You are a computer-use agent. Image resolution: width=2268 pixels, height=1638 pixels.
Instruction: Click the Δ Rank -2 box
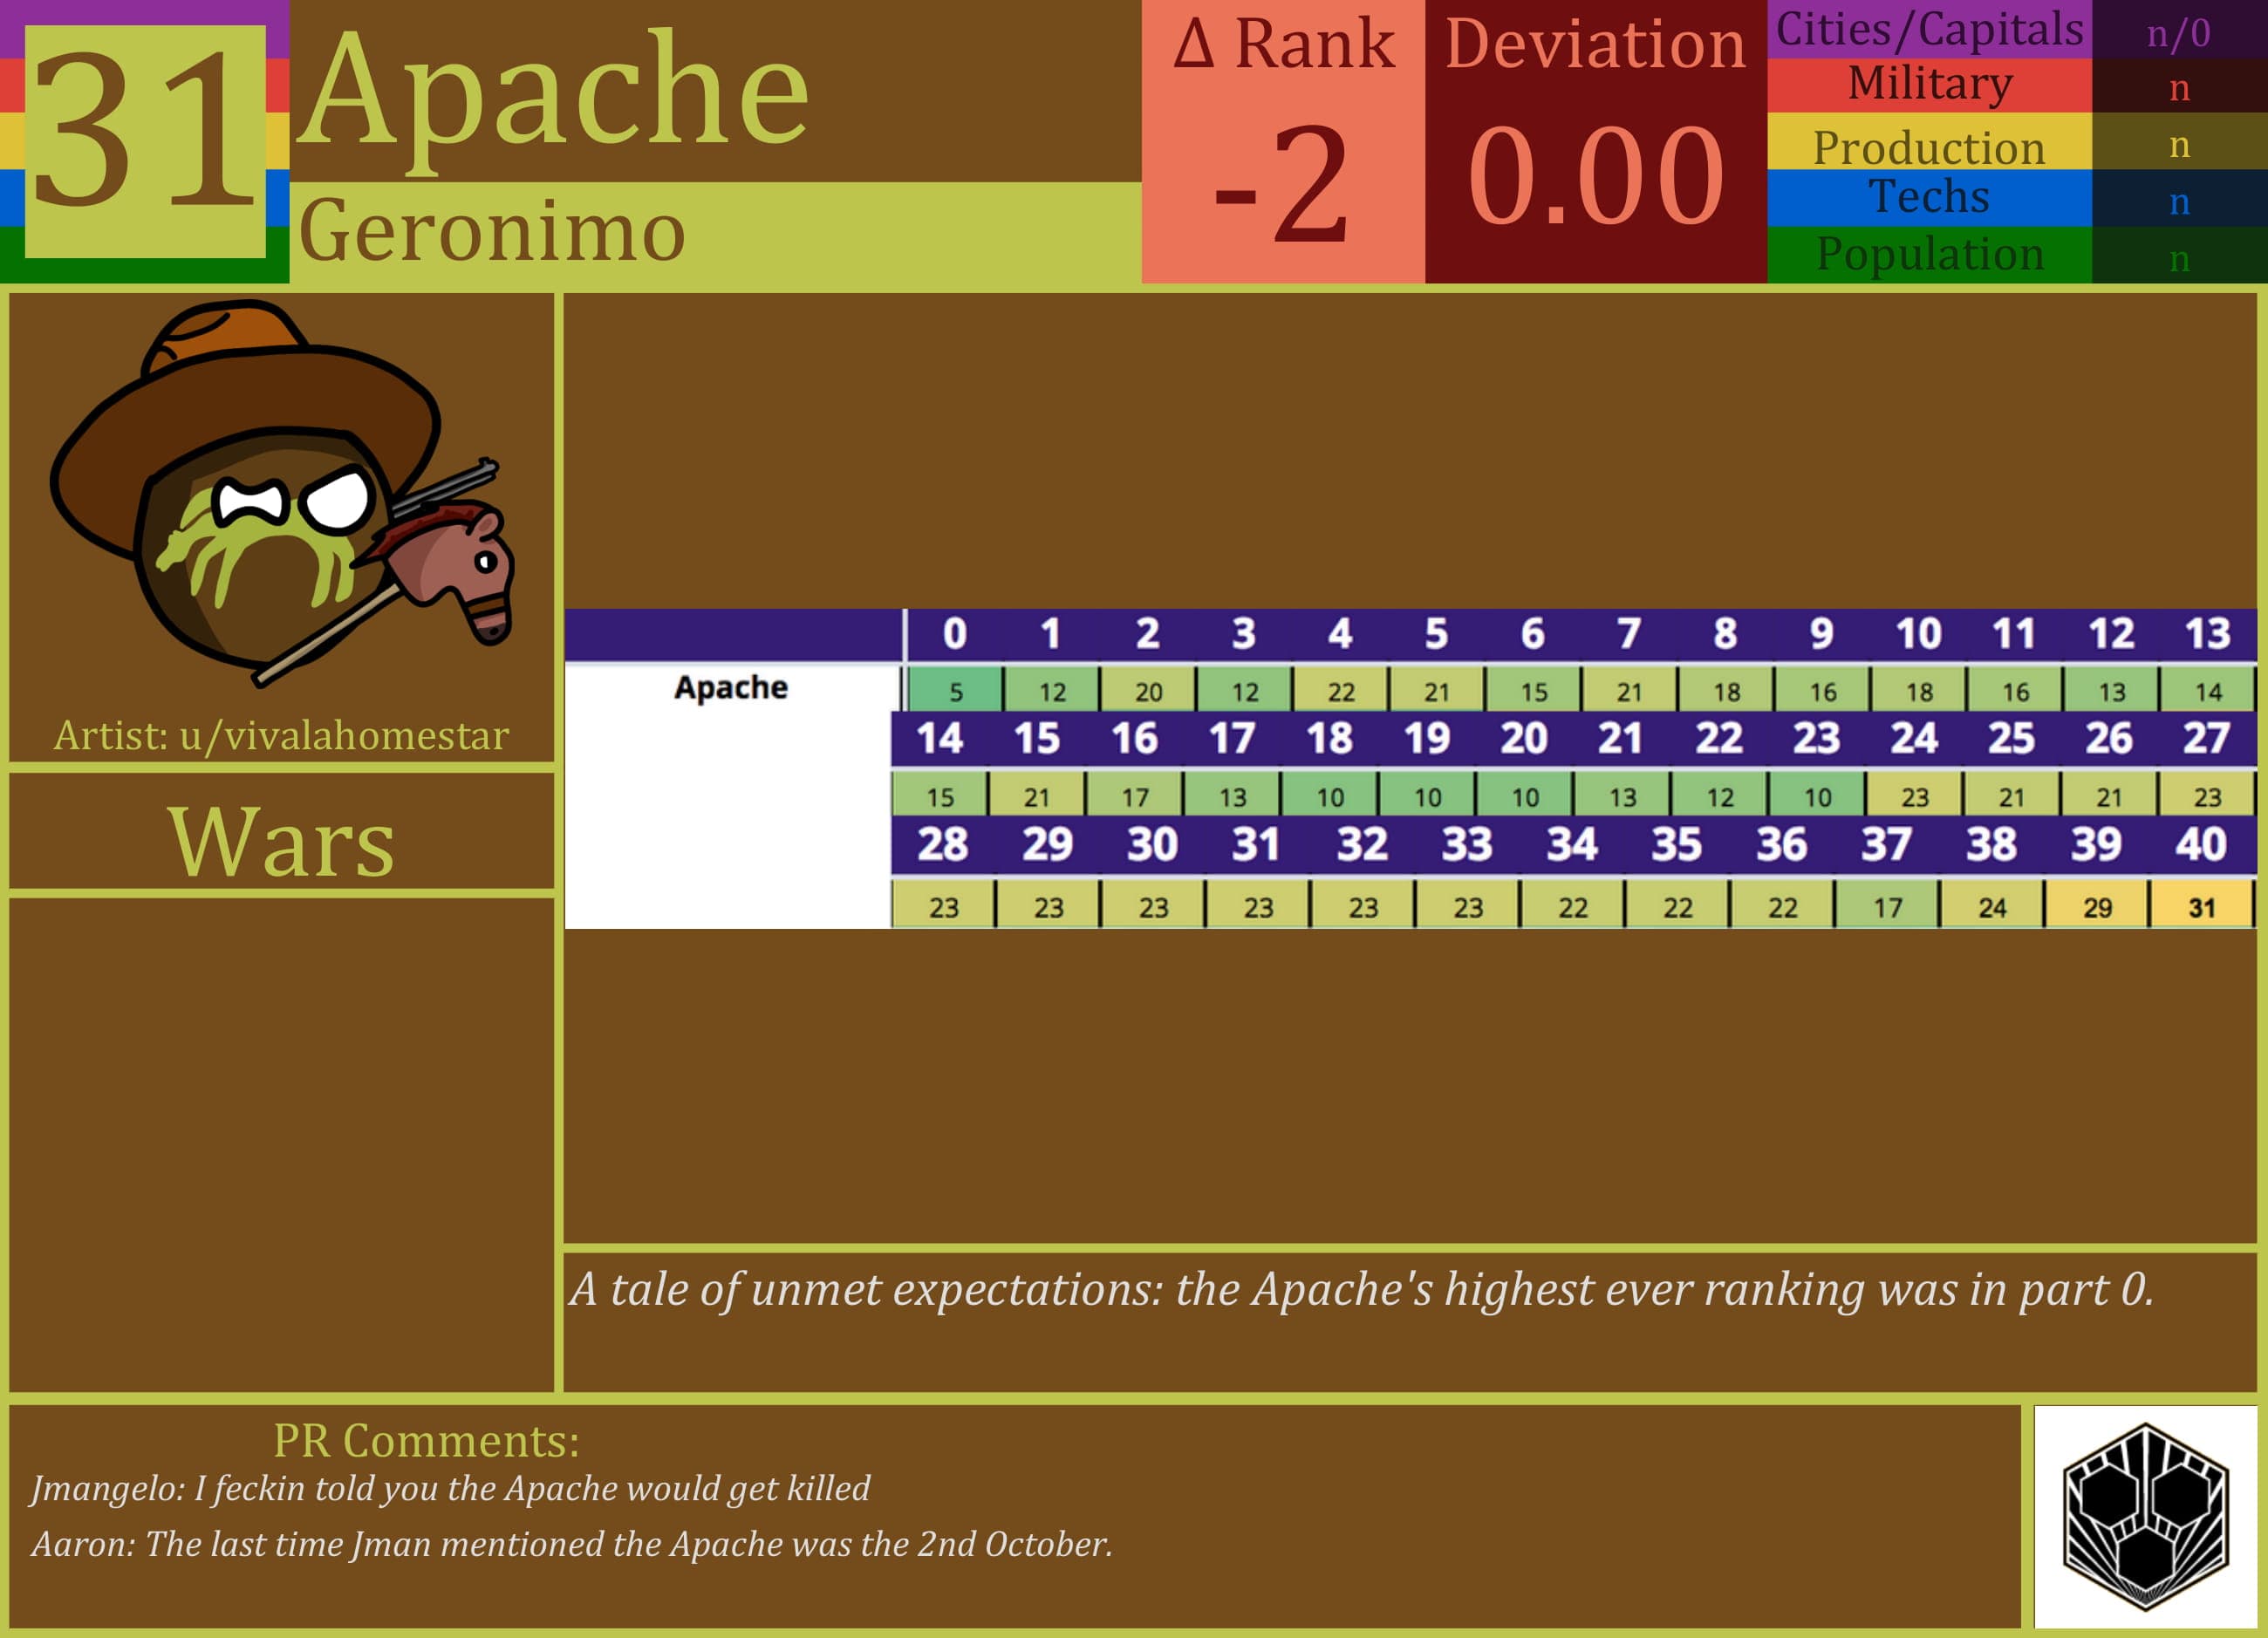(x=1283, y=142)
